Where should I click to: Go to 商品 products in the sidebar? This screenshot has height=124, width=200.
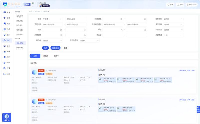[7, 24]
